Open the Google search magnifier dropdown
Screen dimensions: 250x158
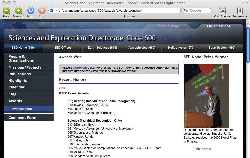pyautogui.click(x=186, y=10)
